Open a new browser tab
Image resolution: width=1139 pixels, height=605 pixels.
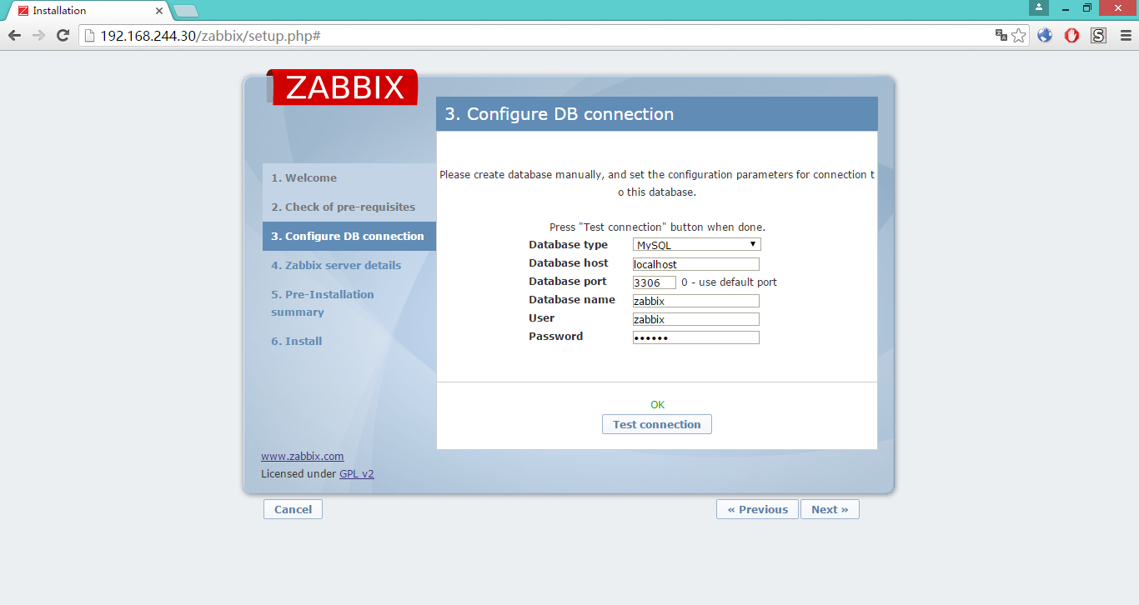pos(186,11)
